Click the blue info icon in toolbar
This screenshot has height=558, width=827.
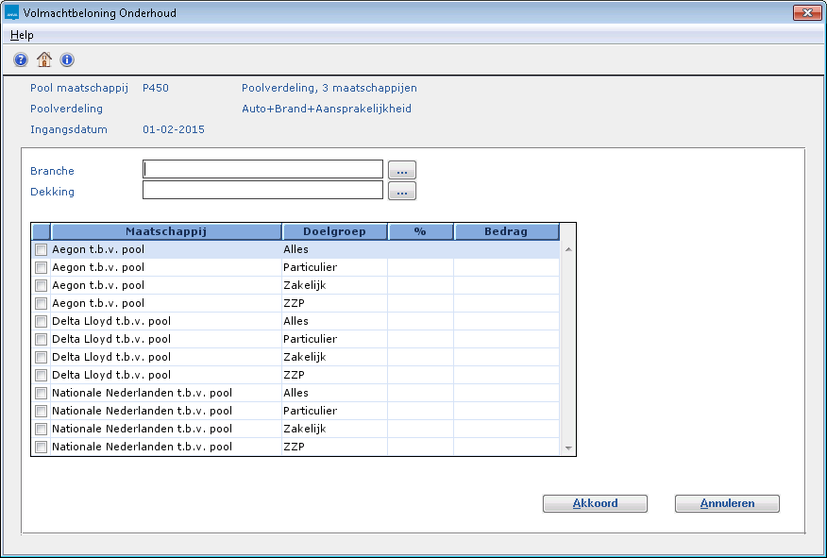tap(67, 59)
